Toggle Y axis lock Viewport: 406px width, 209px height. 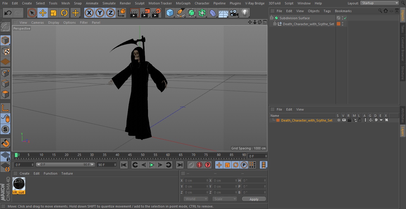[x=100, y=13]
